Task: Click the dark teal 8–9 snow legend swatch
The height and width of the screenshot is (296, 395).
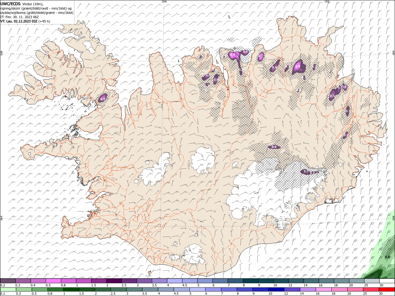Action: (251, 281)
